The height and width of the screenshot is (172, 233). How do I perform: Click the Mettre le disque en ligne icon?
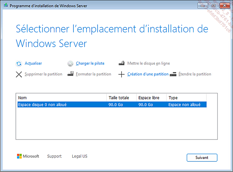tap(122, 63)
